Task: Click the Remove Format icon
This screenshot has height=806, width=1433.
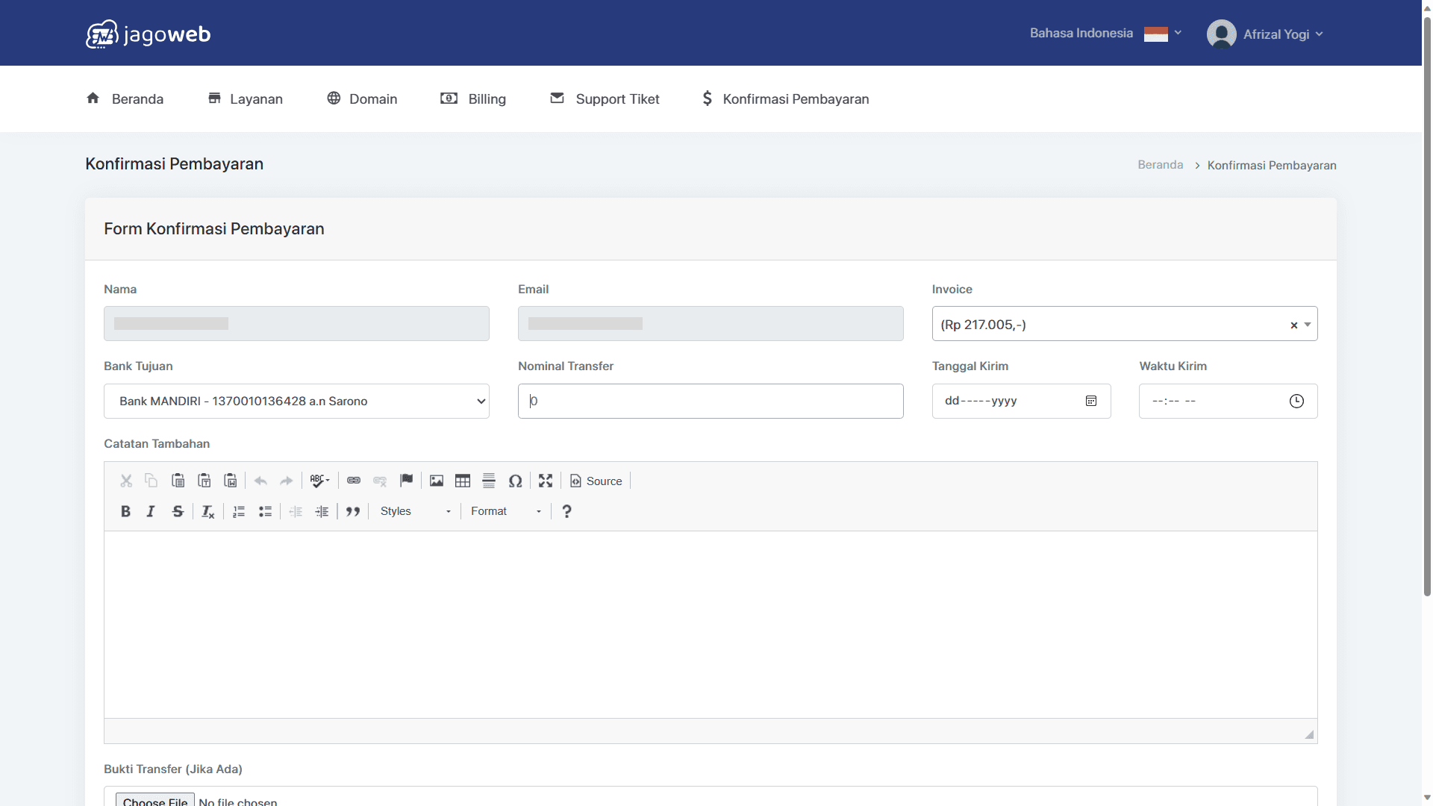Action: point(207,511)
